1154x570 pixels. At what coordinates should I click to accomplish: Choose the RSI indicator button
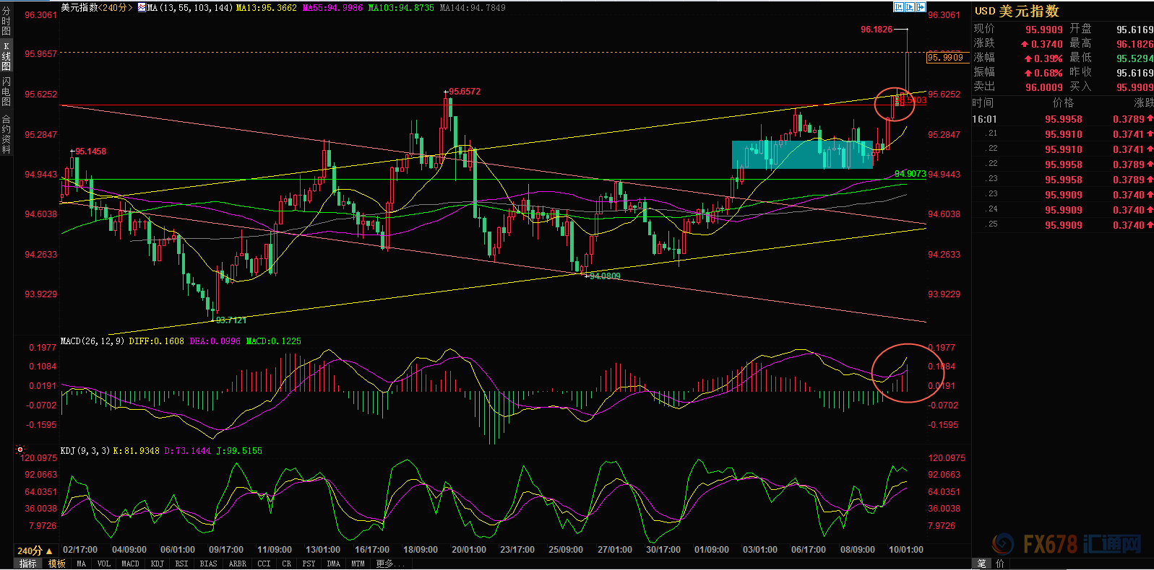coord(181,564)
